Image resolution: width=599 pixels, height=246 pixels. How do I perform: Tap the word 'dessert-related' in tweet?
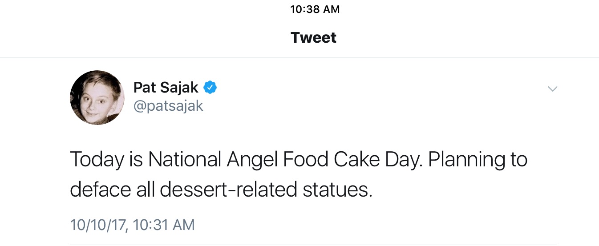[x=228, y=190]
